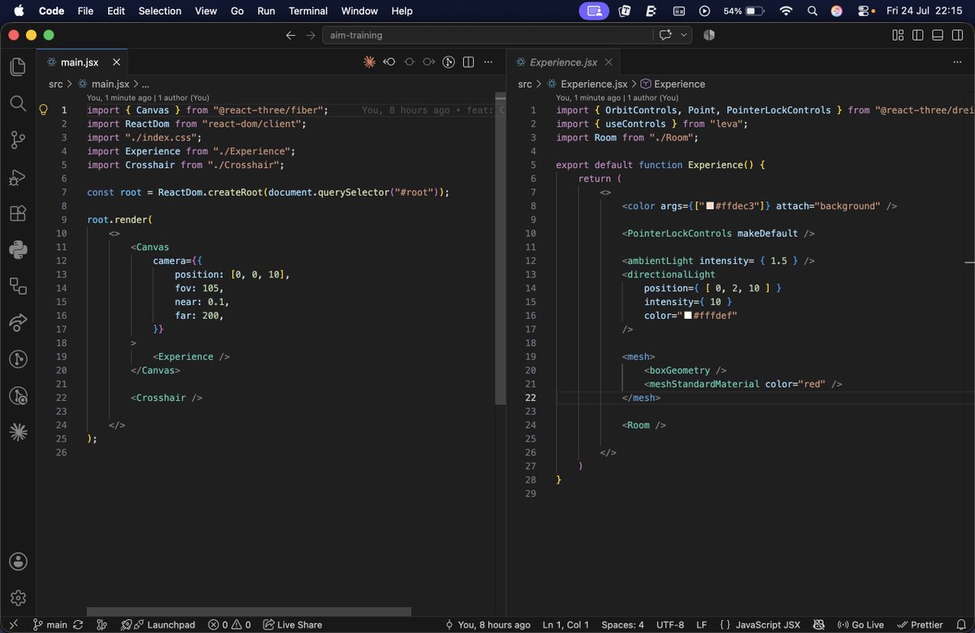Viewport: 975px width, 633px height.
Task: Start Go Live server
Action: pyautogui.click(x=860, y=625)
